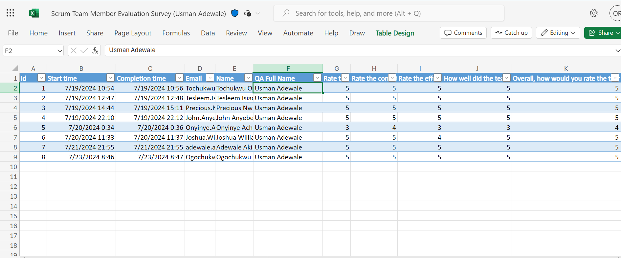Expand the Name Box dropdown arrow
This screenshot has height=258, width=621.
(59, 51)
